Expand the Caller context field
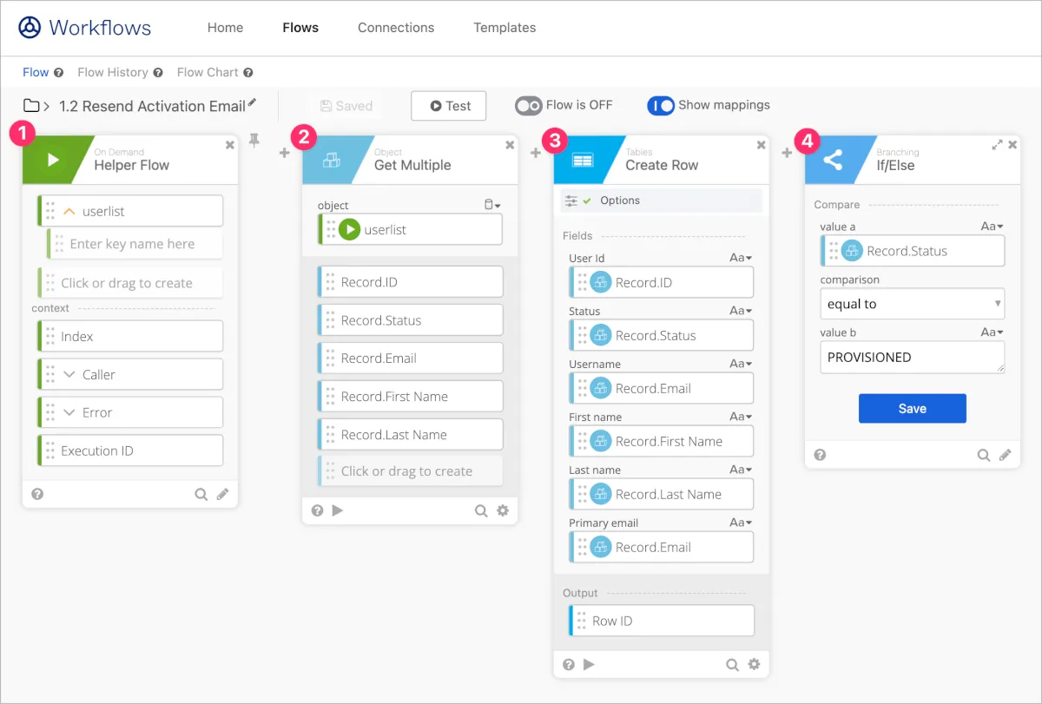This screenshot has width=1042, height=704. point(70,374)
